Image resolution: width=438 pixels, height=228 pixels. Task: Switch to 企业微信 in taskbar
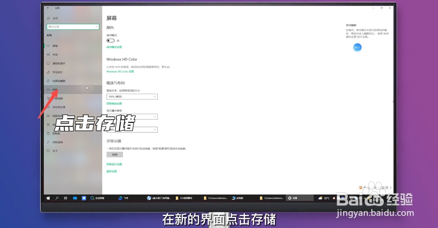pos(98,198)
